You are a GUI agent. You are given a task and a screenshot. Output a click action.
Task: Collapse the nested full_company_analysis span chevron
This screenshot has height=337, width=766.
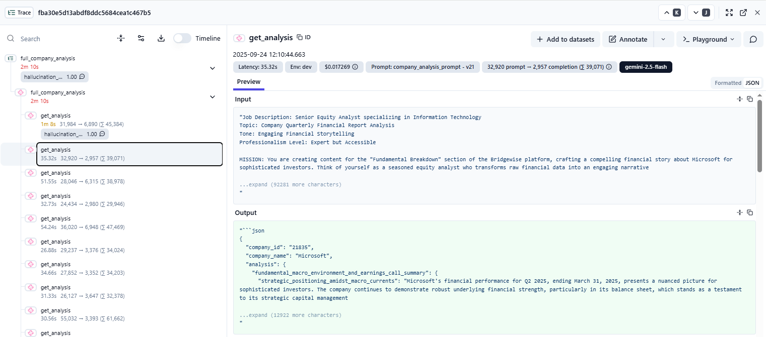pyautogui.click(x=213, y=97)
